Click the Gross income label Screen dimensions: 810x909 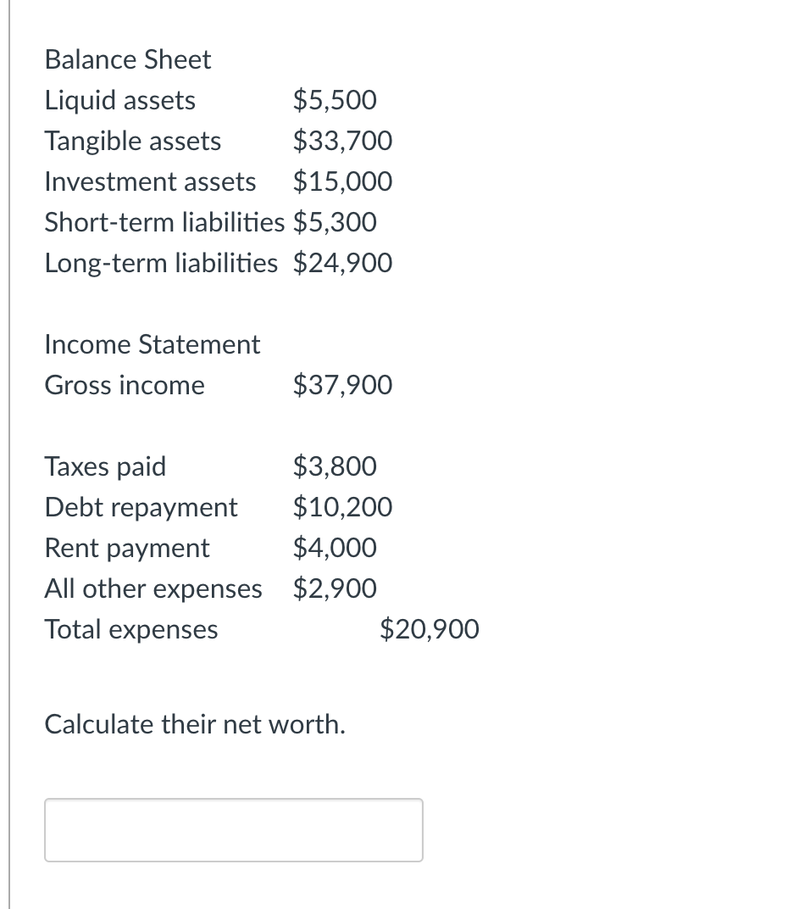[x=124, y=385]
